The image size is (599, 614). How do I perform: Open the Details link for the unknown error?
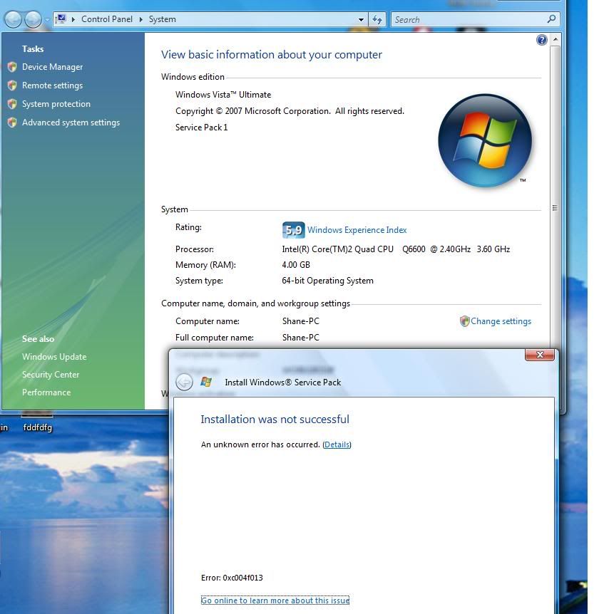pyautogui.click(x=337, y=444)
